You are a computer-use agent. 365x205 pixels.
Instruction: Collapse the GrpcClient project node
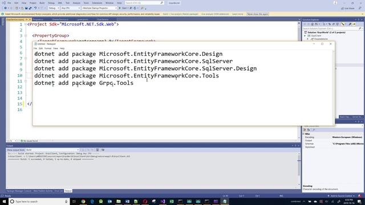click(305, 36)
